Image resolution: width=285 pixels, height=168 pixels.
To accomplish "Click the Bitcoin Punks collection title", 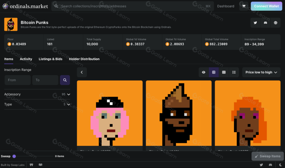I will point(34,22).
